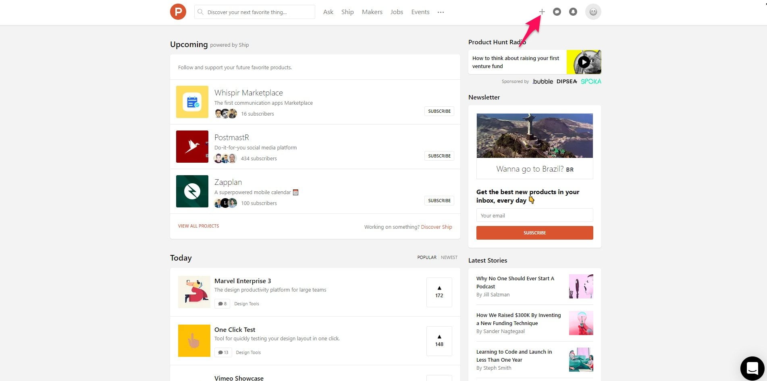
Task: Expand the three-dots more menu
Action: [441, 12]
